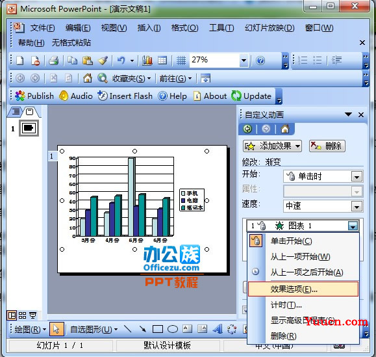Switch to the Slides tab
This screenshot has width=376, height=357.
click(30, 112)
